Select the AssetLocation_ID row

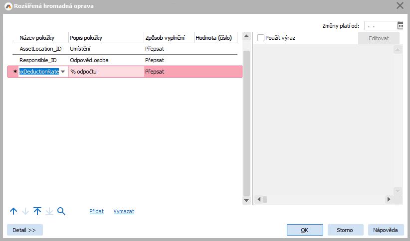coord(40,49)
